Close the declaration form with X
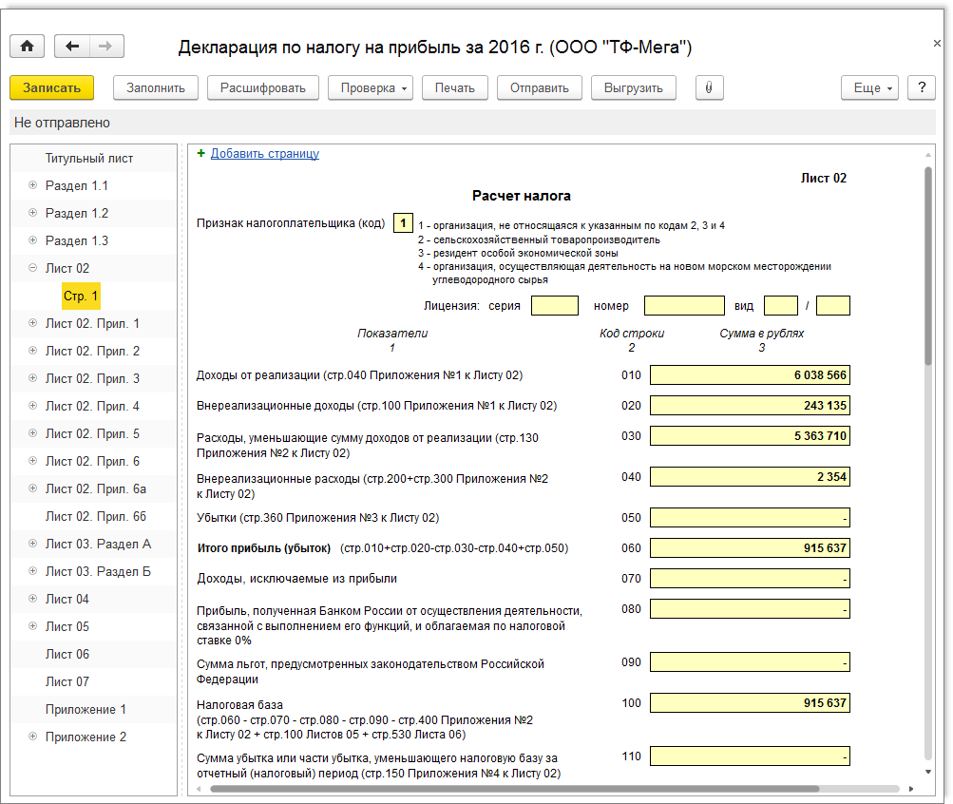 coord(937,44)
